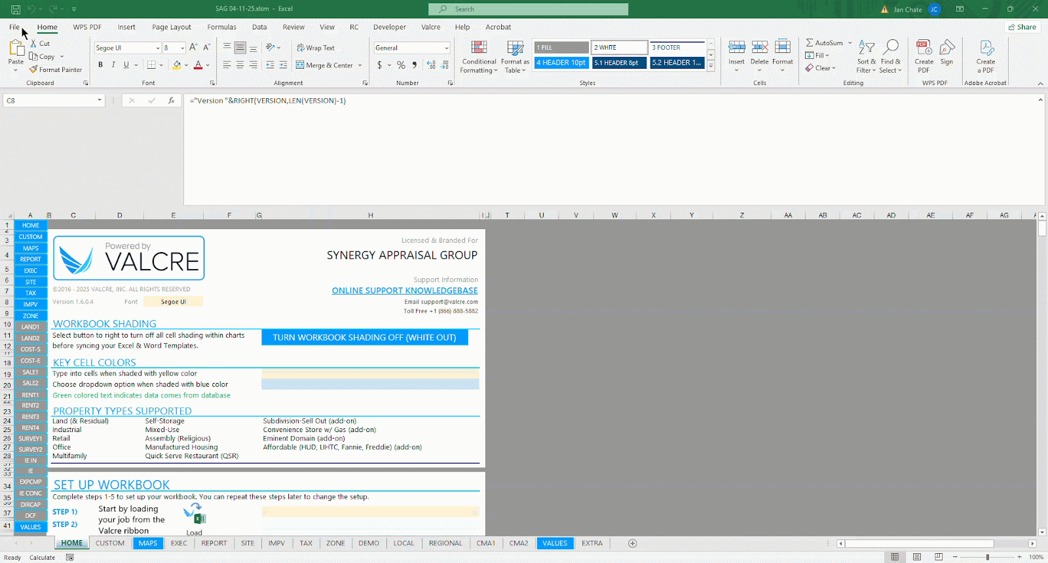Click the Format Painter brush

point(33,69)
